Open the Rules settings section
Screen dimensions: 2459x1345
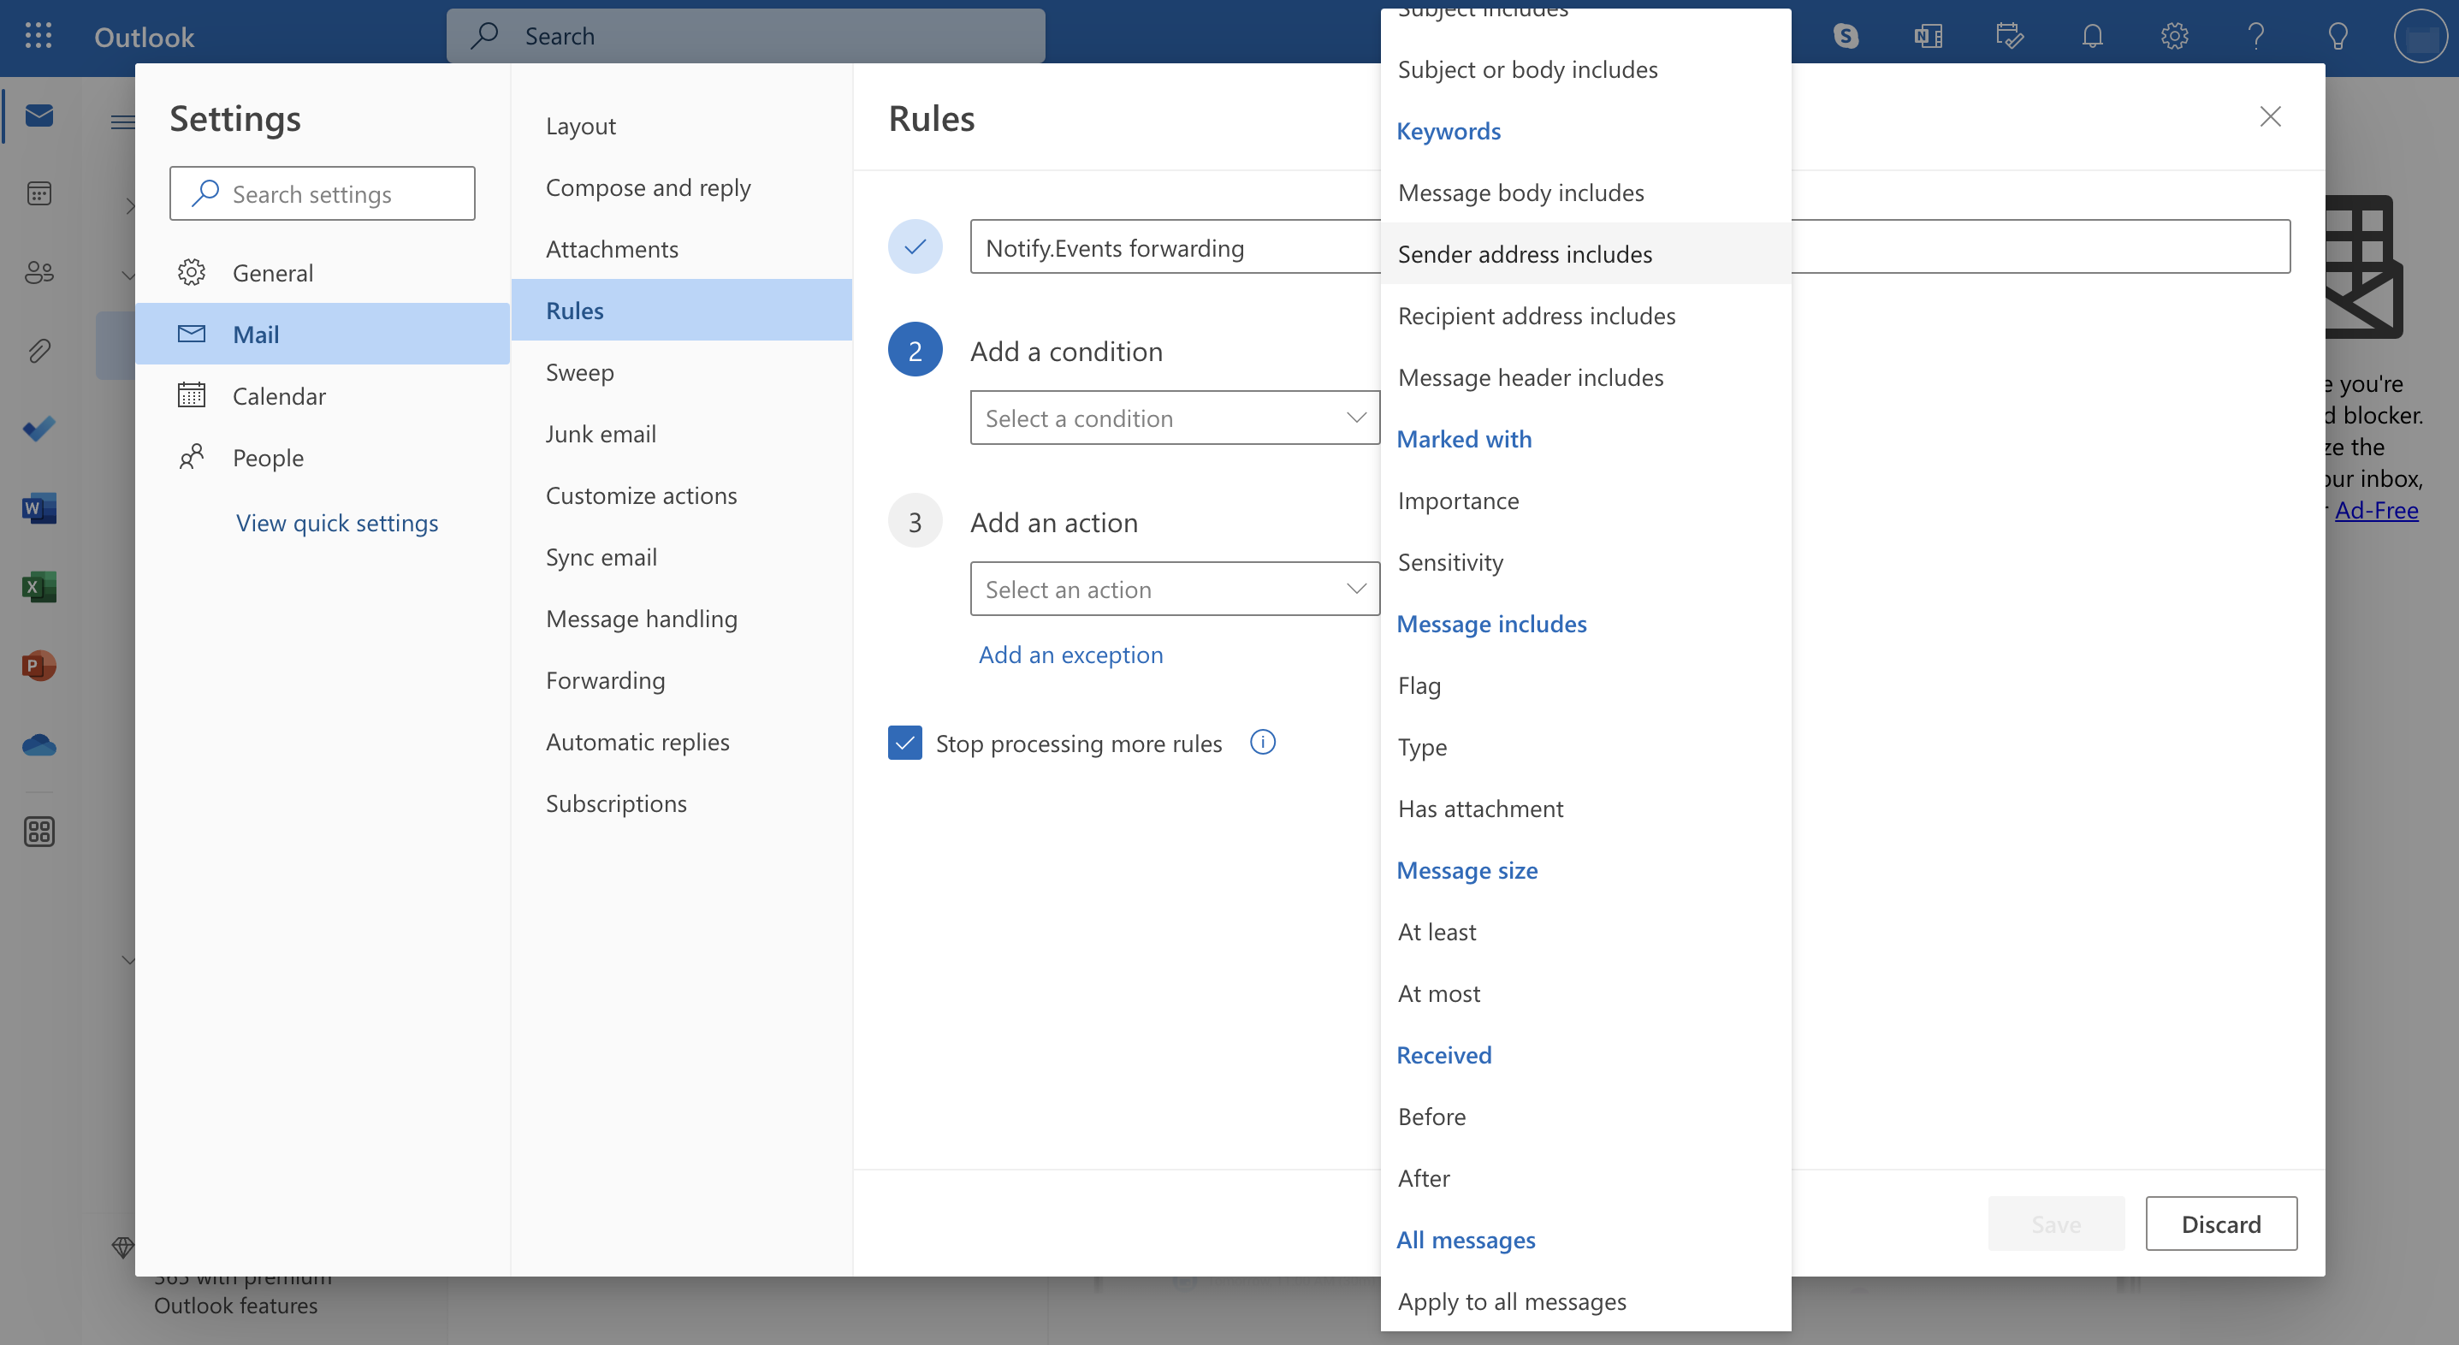click(575, 308)
